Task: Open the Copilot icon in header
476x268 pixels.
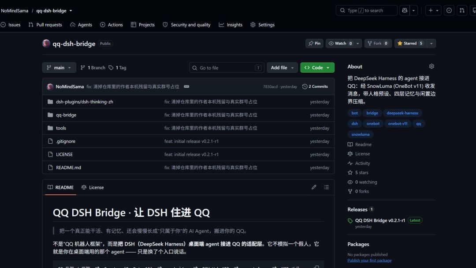Action: click(404, 10)
